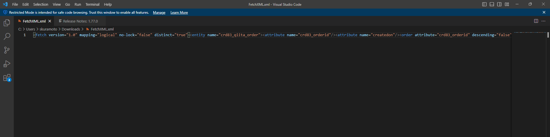
Task: Open the Terminal menu
Action: (93, 4)
